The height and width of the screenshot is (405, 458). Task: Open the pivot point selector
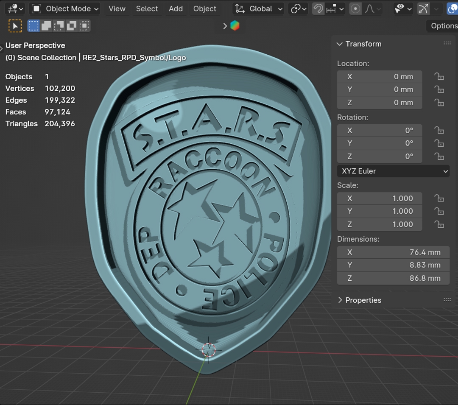click(x=299, y=8)
